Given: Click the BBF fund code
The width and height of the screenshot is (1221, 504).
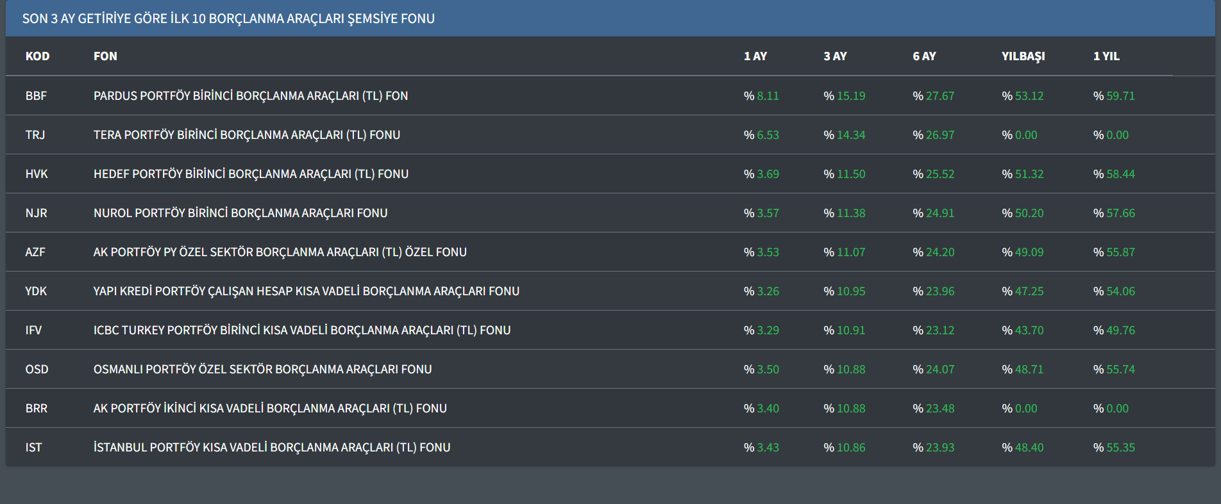Looking at the screenshot, I should pyautogui.click(x=36, y=96).
